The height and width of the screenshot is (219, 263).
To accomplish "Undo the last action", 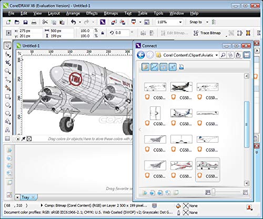I will click(x=74, y=22).
